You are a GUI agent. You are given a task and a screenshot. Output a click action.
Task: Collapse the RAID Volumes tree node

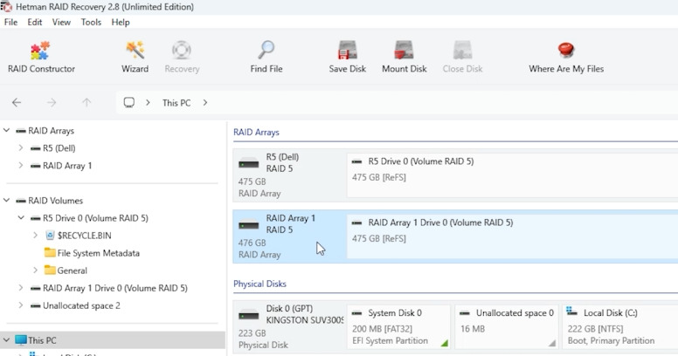point(6,200)
